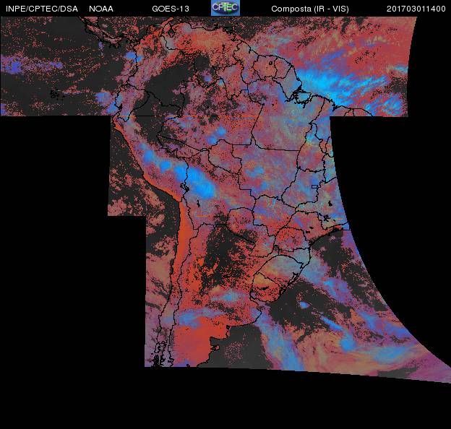Click the Composta (IR - VIS) title
This screenshot has height=429, width=451.
(x=310, y=9)
